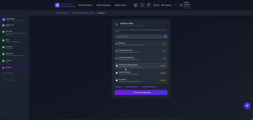Open the notifications bell
Screen dimensions: 253x120
coord(175,5)
